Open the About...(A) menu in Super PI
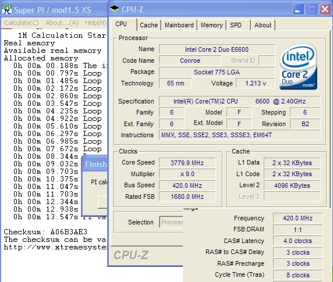Screen dimensions: 333x282 point(62,23)
